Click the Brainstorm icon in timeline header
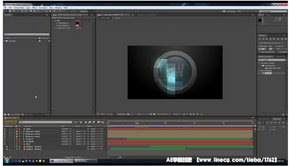This screenshot has height=166, width=289. click(99, 122)
